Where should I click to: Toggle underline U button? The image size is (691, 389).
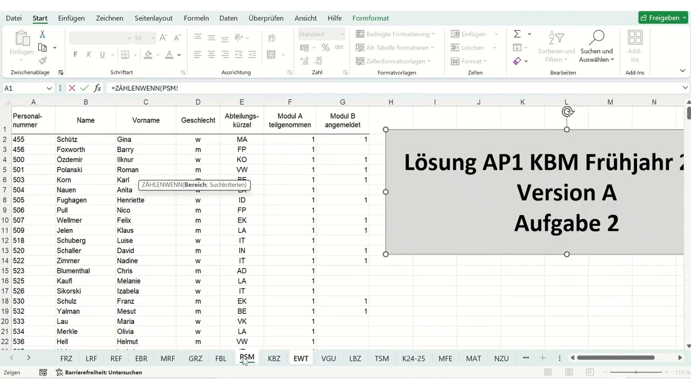coord(103,55)
